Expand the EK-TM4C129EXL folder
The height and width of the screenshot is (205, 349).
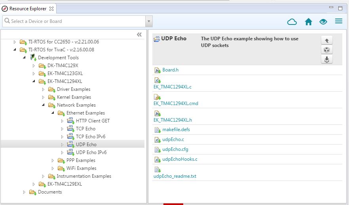pyautogui.click(x=34, y=184)
